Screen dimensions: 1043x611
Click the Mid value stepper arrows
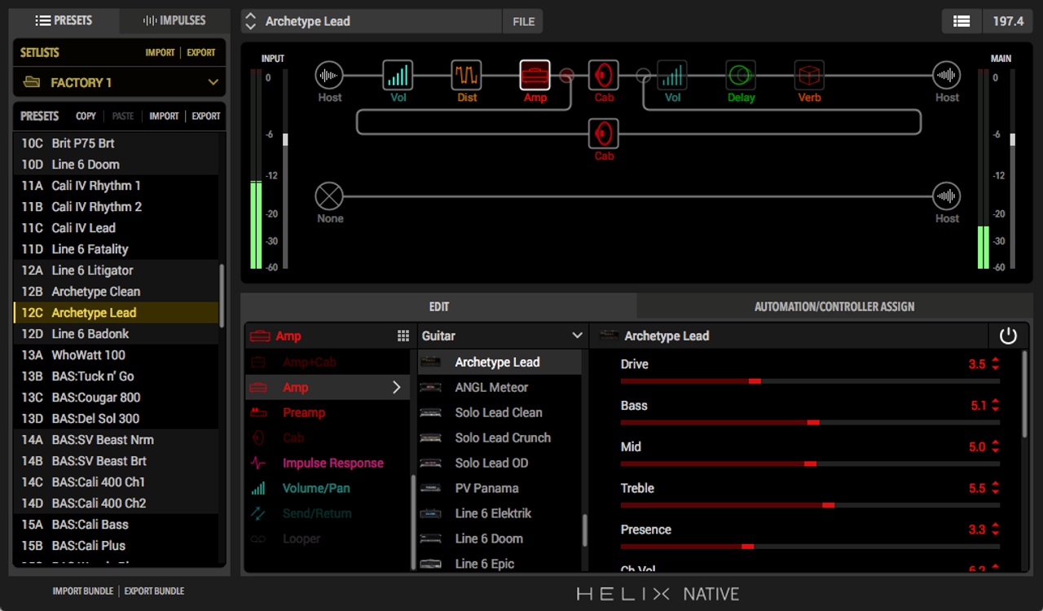[996, 447]
